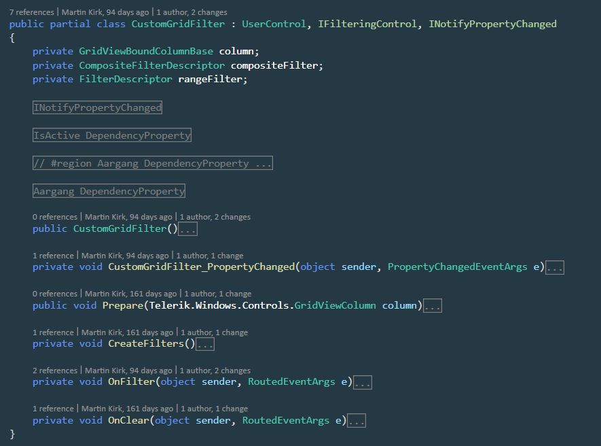The width and height of the screenshot is (601, 446).
Task: Click the IFilteringControl interface name
Action: pyautogui.click(x=367, y=24)
